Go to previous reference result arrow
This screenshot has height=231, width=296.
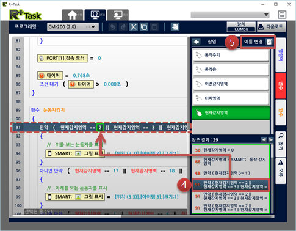pyautogui.click(x=264, y=139)
